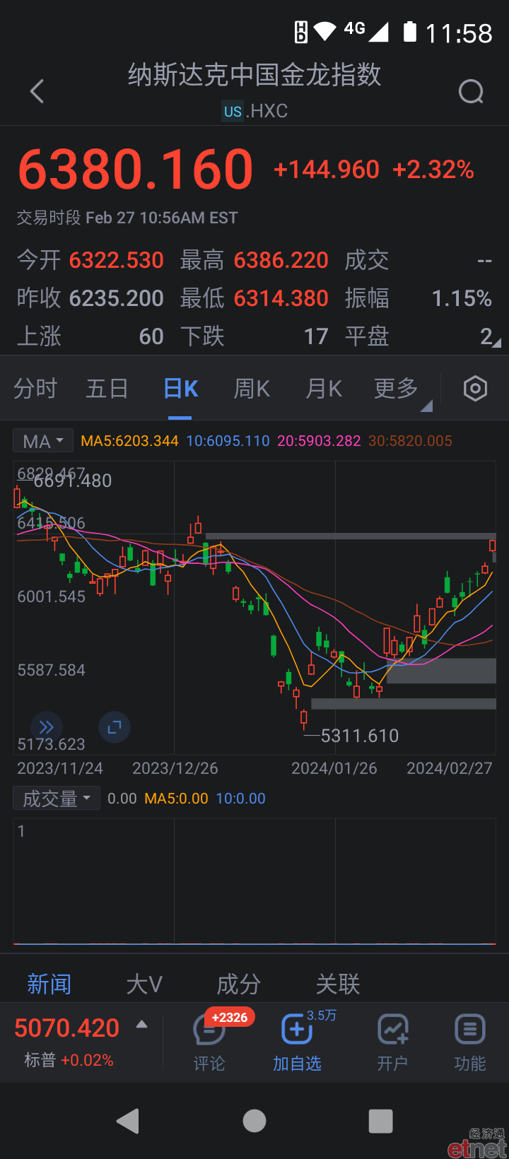Tap the Wi-Fi status icon
Image resolution: width=509 pixels, height=1159 pixels.
[325, 31]
